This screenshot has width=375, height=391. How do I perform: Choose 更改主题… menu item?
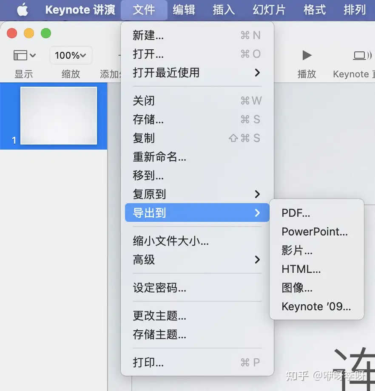click(197, 316)
